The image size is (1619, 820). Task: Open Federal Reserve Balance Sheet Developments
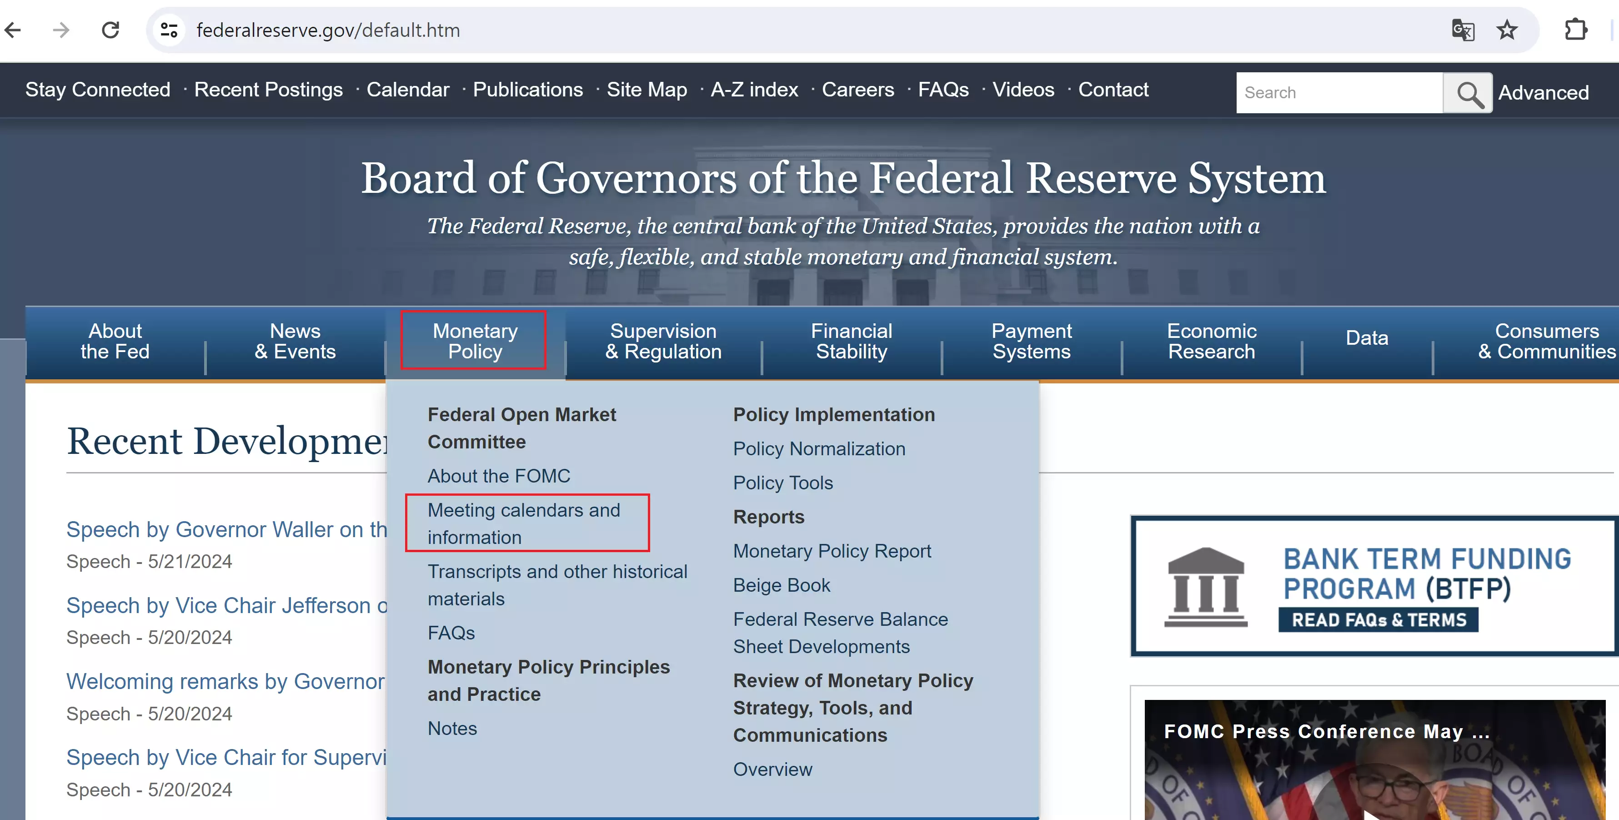(x=840, y=633)
